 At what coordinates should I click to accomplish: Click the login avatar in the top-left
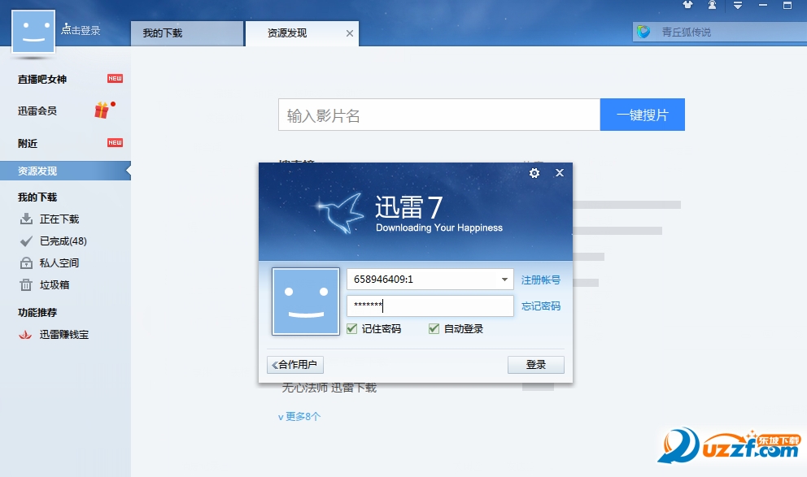click(x=33, y=32)
